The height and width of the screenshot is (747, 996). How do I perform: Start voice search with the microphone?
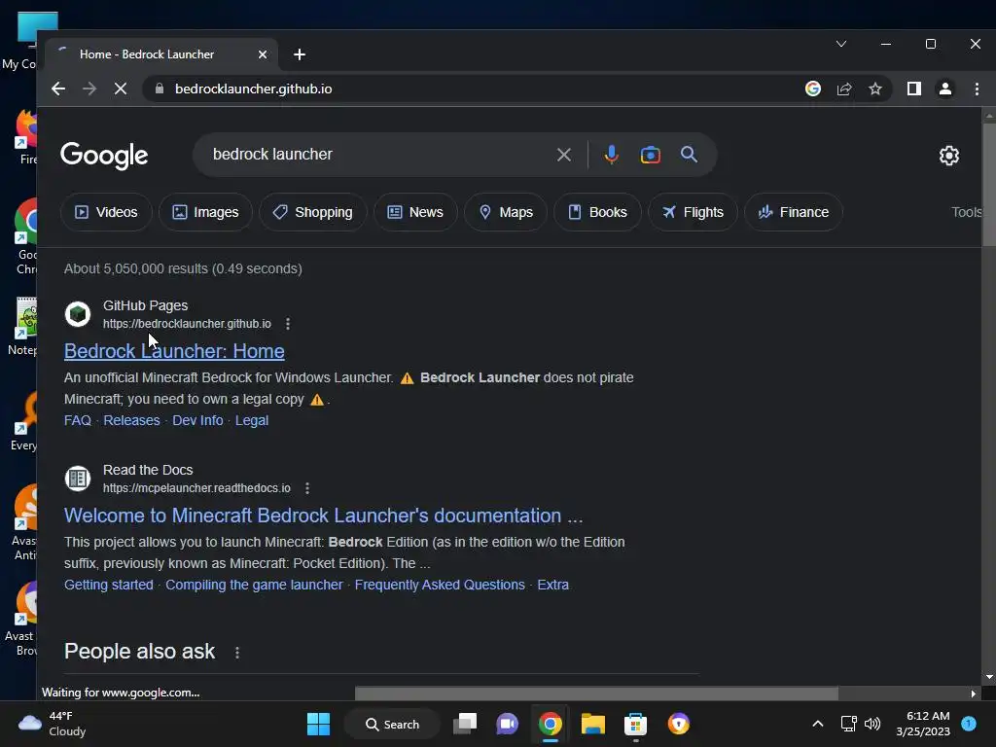pos(611,155)
